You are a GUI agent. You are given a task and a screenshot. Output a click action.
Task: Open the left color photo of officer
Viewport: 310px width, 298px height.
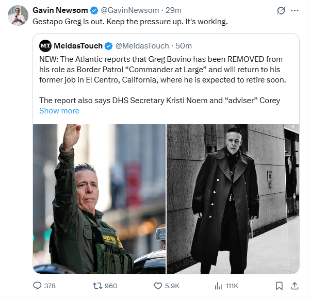click(100, 198)
